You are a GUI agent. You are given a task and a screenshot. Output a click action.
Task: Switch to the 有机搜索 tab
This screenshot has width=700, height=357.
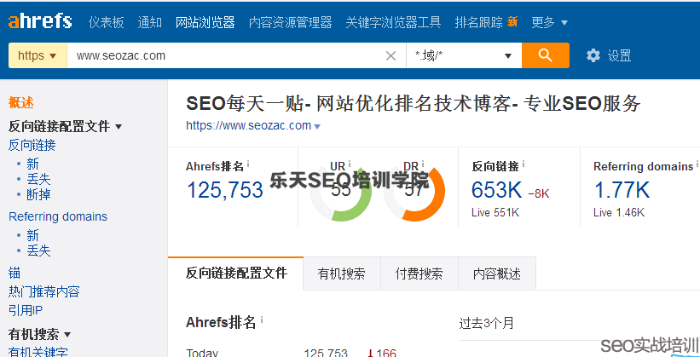point(341,274)
